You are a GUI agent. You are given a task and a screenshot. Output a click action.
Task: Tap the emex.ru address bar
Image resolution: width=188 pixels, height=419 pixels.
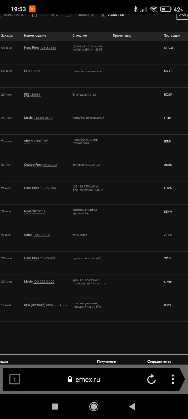(88, 379)
